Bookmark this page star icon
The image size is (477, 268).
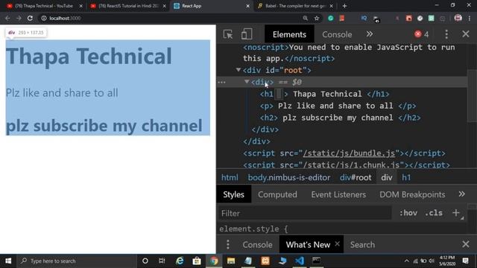pos(316,18)
